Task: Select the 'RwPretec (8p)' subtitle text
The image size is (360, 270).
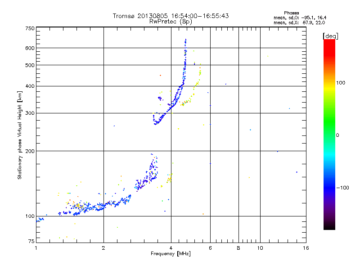Action: [171, 22]
